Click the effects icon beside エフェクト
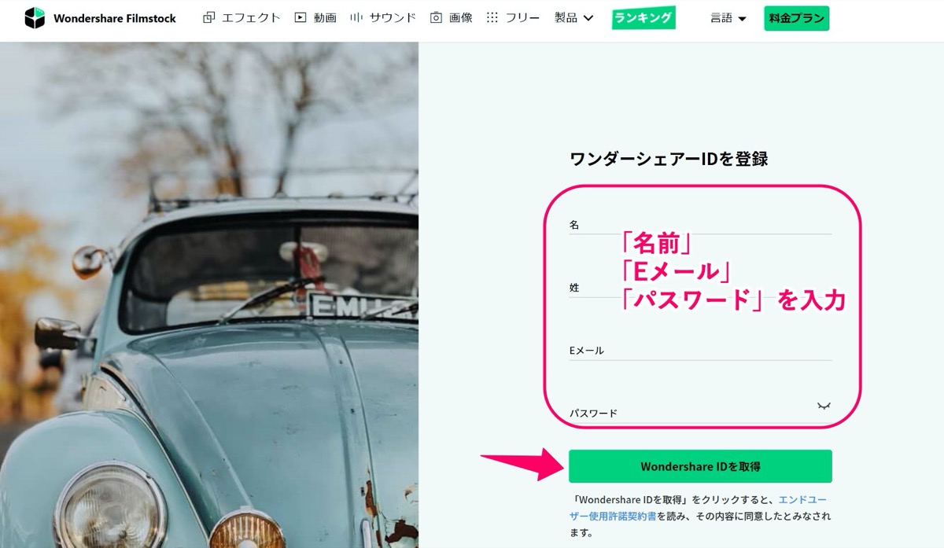Image resolution: width=944 pixels, height=548 pixels. [208, 17]
